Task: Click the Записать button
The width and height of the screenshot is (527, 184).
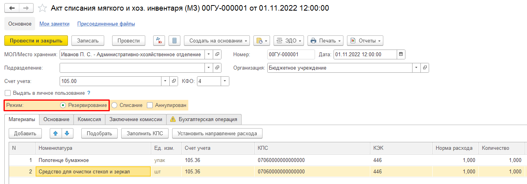Action: click(88, 40)
